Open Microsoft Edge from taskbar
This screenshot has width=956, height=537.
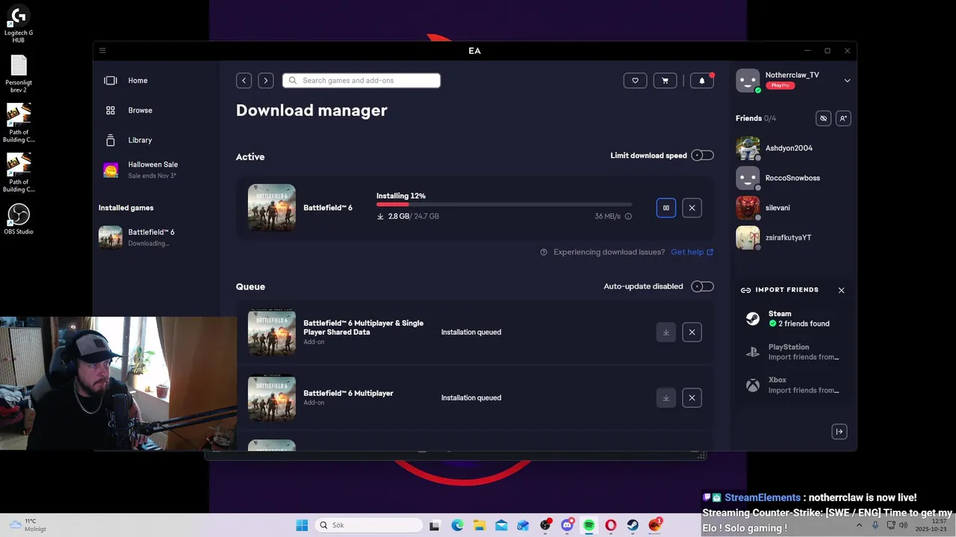(457, 525)
